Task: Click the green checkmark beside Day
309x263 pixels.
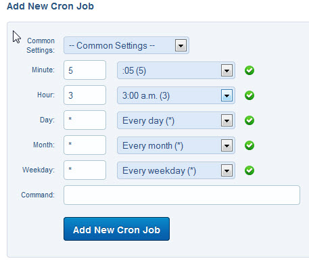Action: [249, 120]
